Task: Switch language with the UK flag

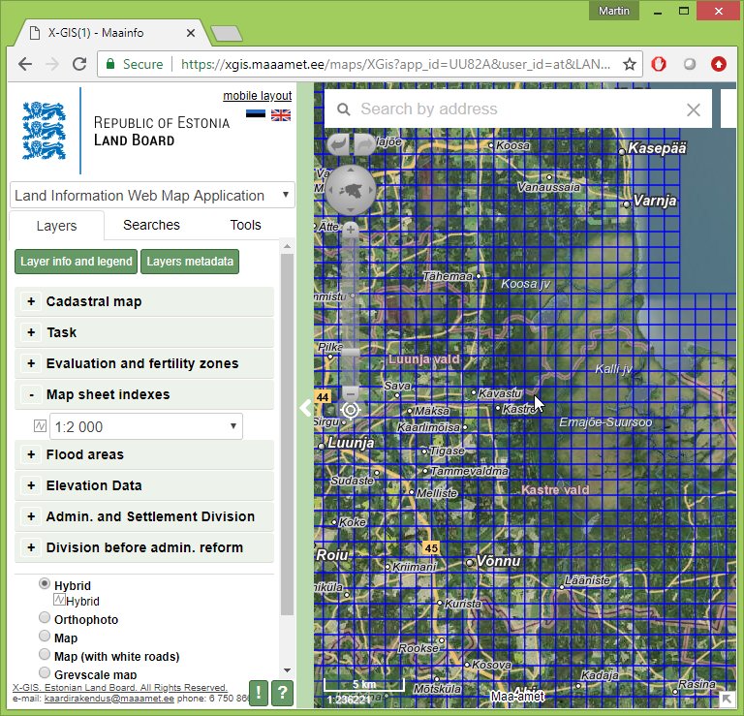Action: pyautogui.click(x=281, y=115)
